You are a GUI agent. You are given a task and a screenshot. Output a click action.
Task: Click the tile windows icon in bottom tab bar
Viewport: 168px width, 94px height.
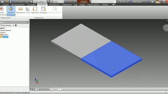pyautogui.click(x=34, y=89)
